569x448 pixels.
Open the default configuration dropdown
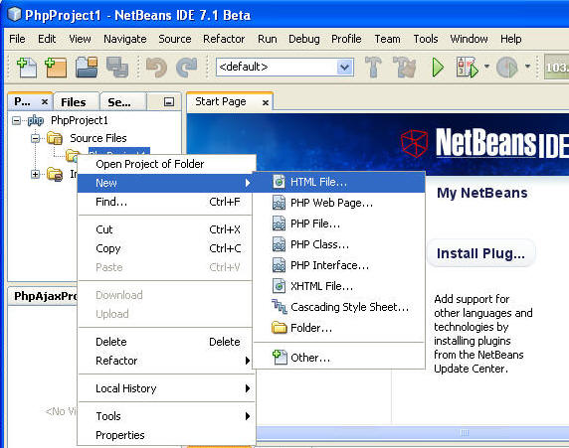pos(284,68)
